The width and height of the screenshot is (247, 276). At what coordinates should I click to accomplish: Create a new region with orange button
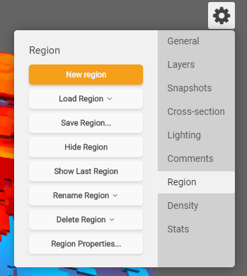coord(86,75)
